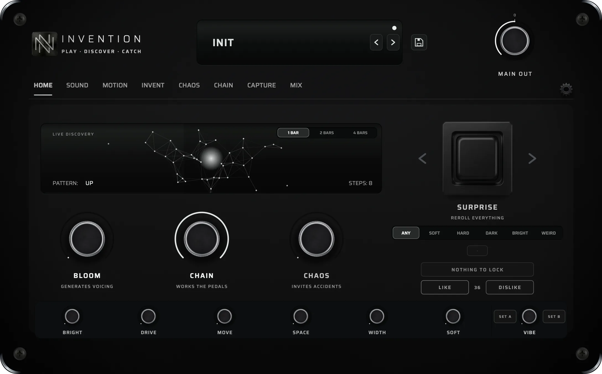Image resolution: width=602 pixels, height=374 pixels.
Task: Open the INVENT tab
Action: (x=153, y=85)
